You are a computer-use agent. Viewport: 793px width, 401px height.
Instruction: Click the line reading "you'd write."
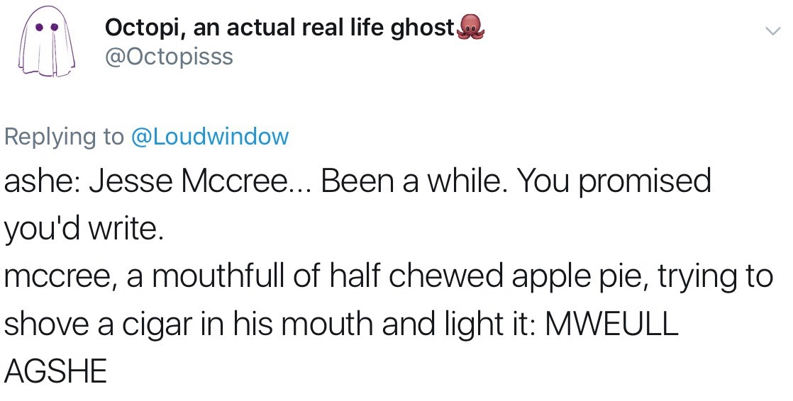click(x=84, y=228)
